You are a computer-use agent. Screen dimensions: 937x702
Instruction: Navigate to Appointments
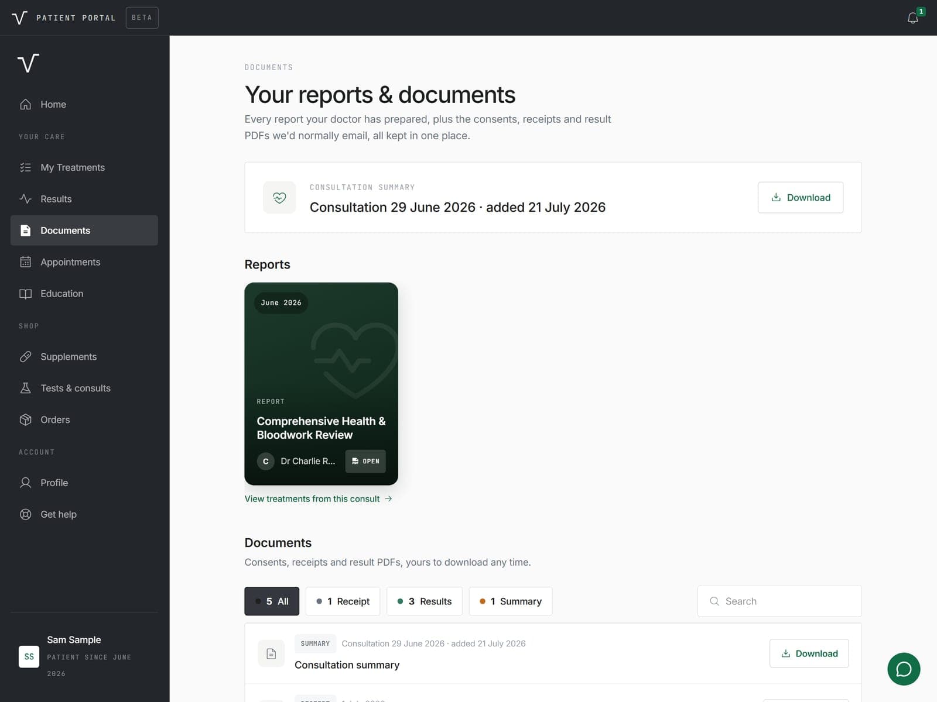[84, 262]
